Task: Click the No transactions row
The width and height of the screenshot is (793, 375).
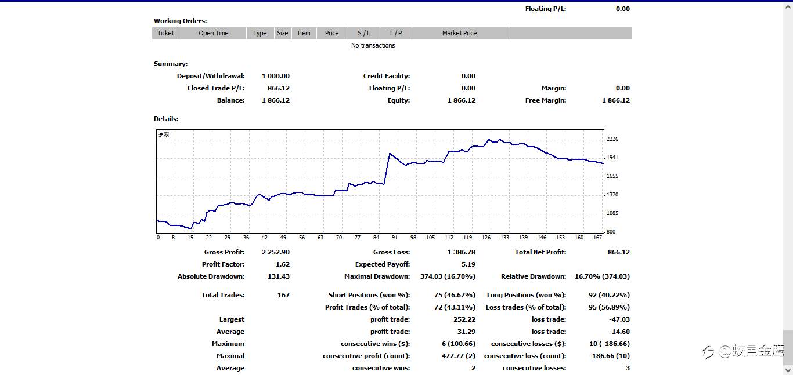Action: (x=373, y=45)
